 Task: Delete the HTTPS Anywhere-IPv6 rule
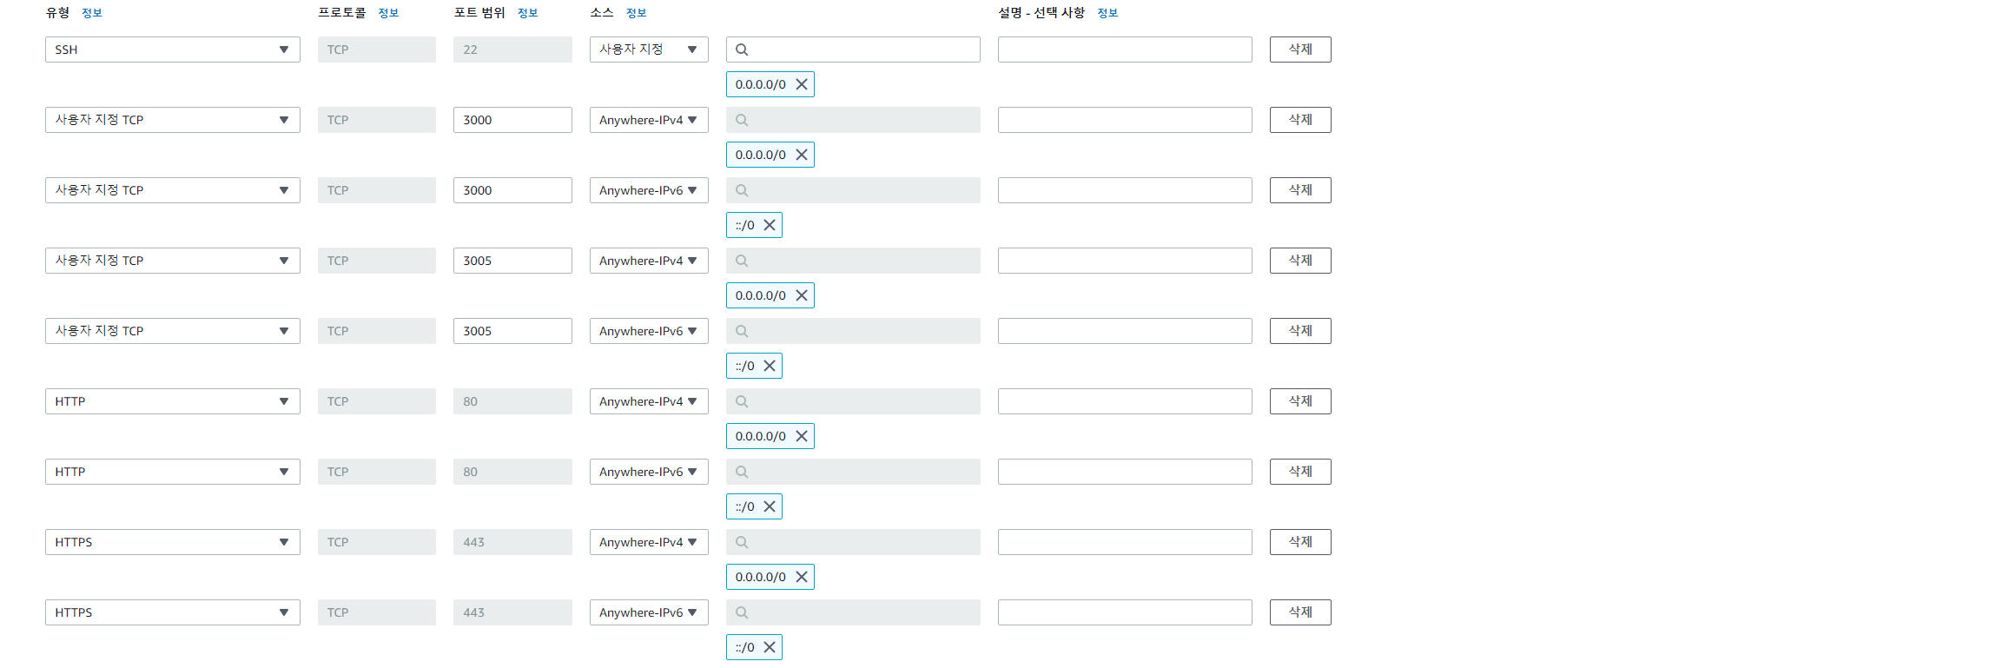[x=1299, y=612]
